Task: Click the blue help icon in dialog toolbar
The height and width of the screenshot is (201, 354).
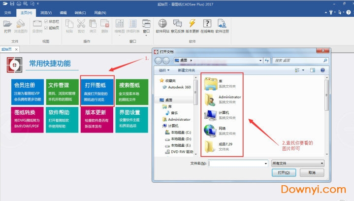Action: 322,70
